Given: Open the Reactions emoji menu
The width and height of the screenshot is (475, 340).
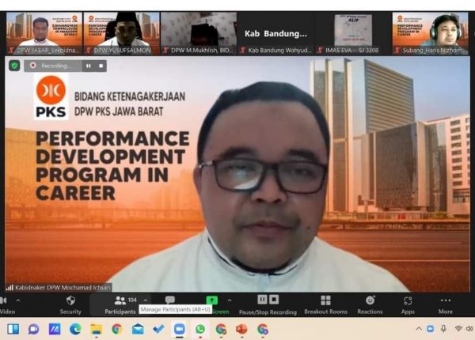Looking at the screenshot, I should [370, 305].
